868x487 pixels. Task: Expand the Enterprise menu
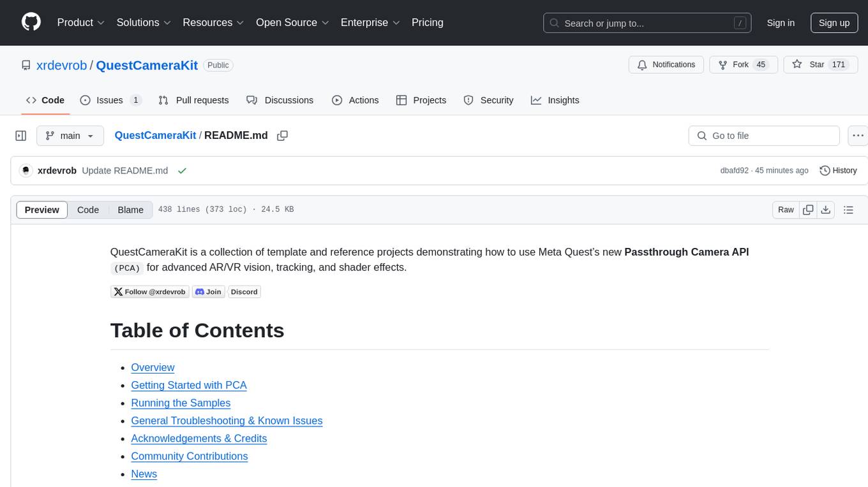[x=370, y=22]
